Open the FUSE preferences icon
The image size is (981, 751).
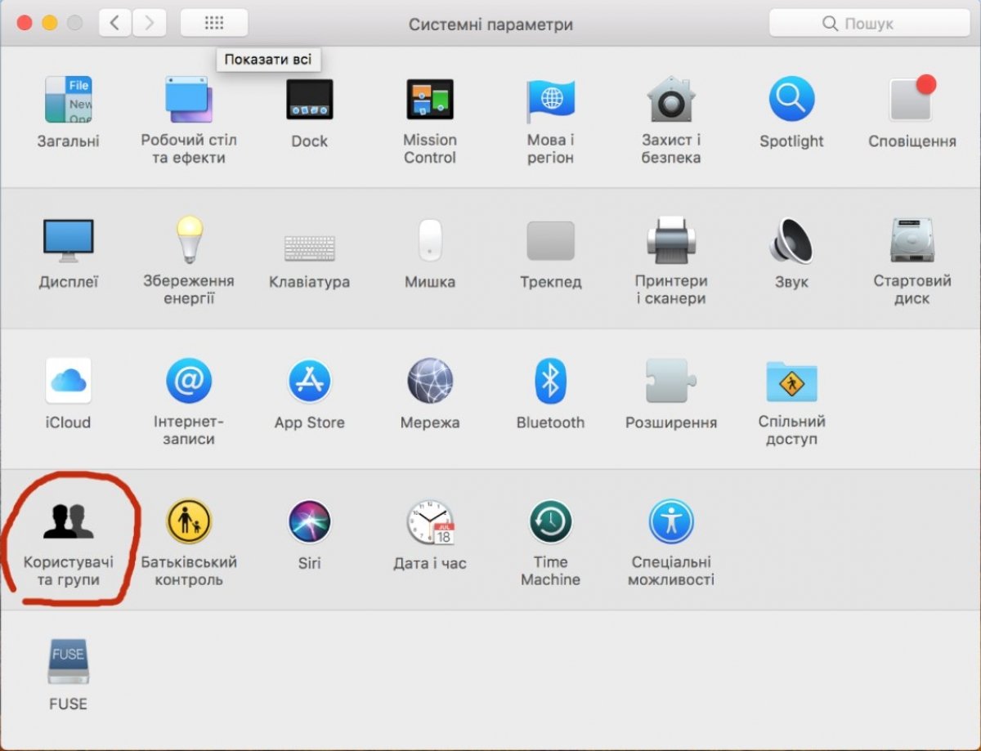[x=68, y=662]
